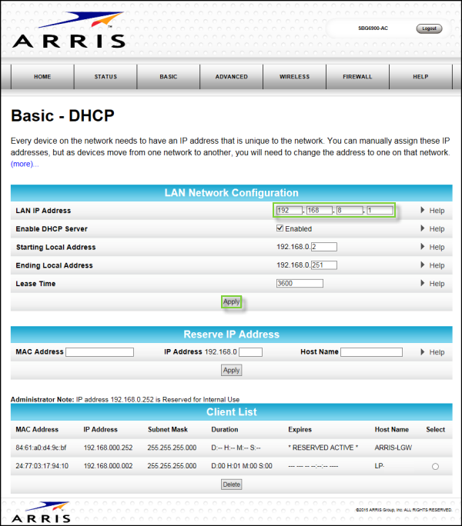
Task: Click the Help arrow beside Enable DHCP Server
Action: (423, 229)
